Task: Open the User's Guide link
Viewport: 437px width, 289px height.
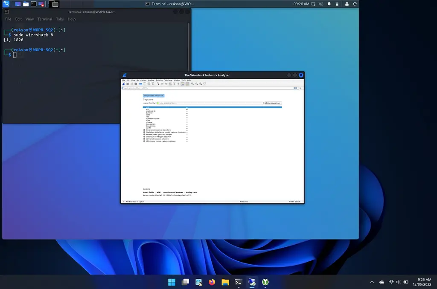Action: tap(148, 192)
